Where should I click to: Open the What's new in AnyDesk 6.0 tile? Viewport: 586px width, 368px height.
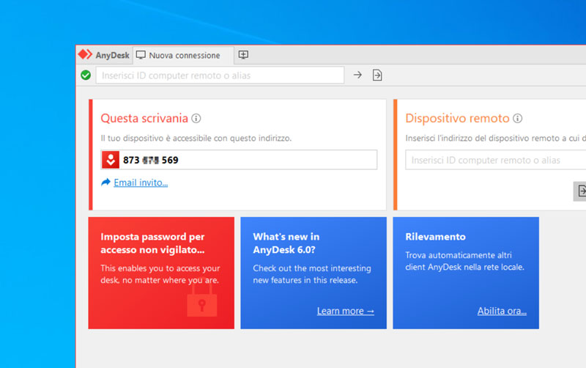tap(314, 273)
